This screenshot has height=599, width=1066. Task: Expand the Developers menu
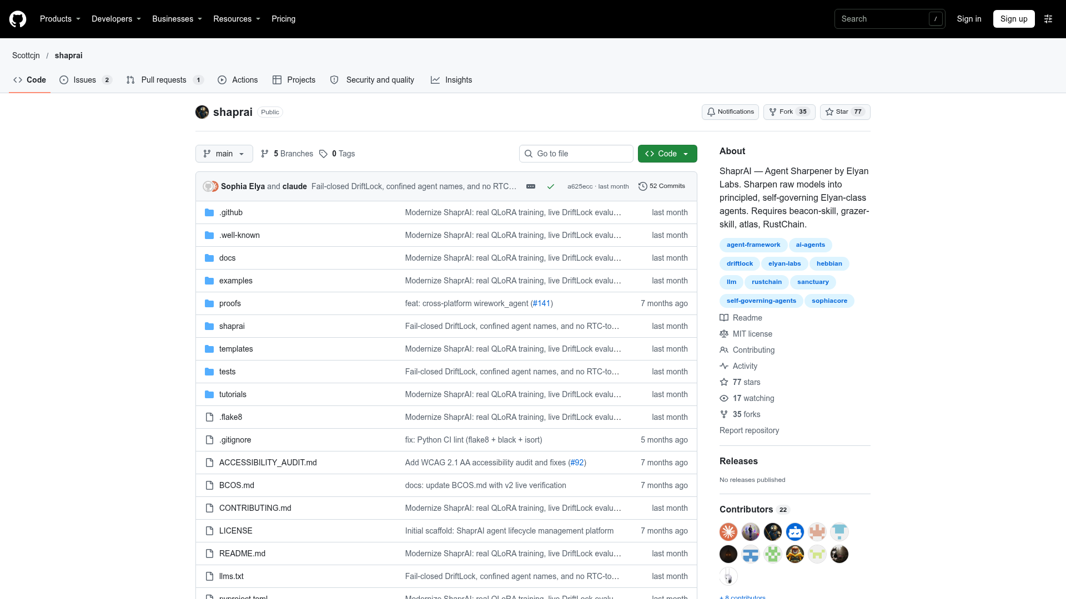point(116,19)
